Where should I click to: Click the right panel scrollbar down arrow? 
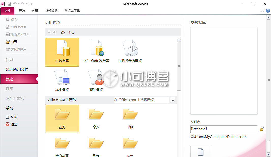click(x=268, y=154)
